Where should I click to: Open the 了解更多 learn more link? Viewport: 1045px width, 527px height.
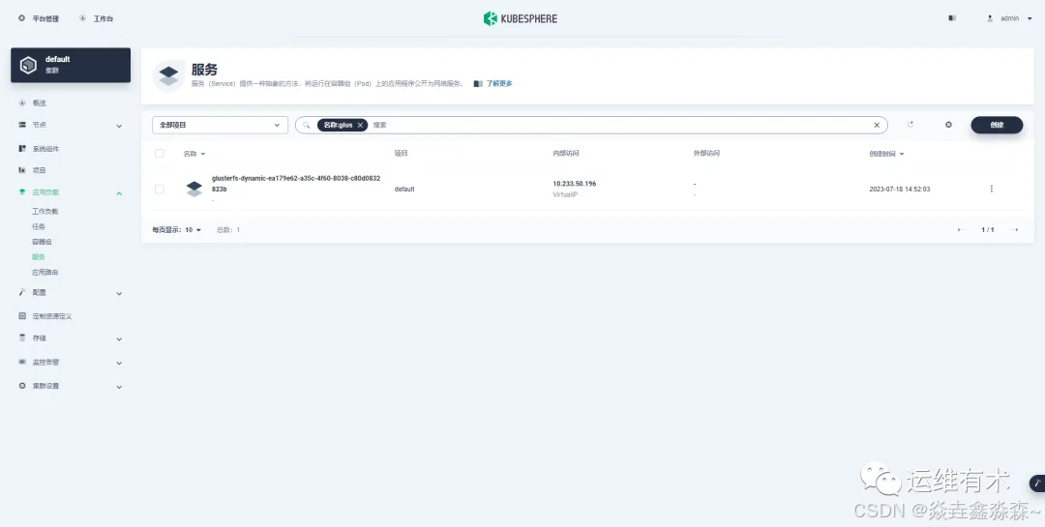499,84
